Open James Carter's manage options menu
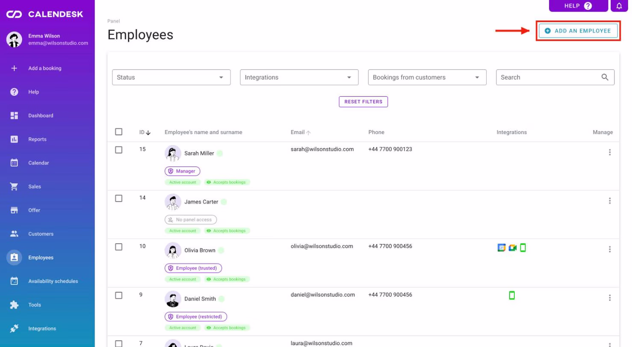632x347 pixels. (609, 201)
